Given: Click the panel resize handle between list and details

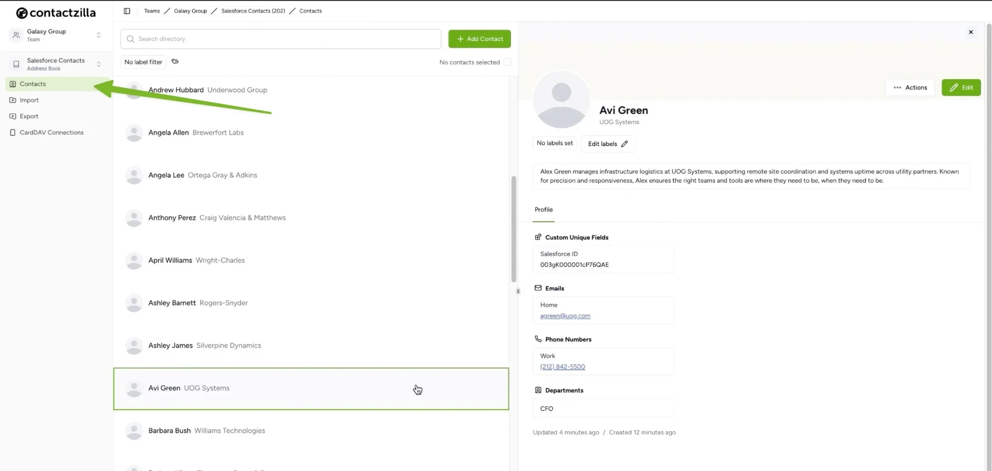Looking at the screenshot, I should (x=518, y=291).
